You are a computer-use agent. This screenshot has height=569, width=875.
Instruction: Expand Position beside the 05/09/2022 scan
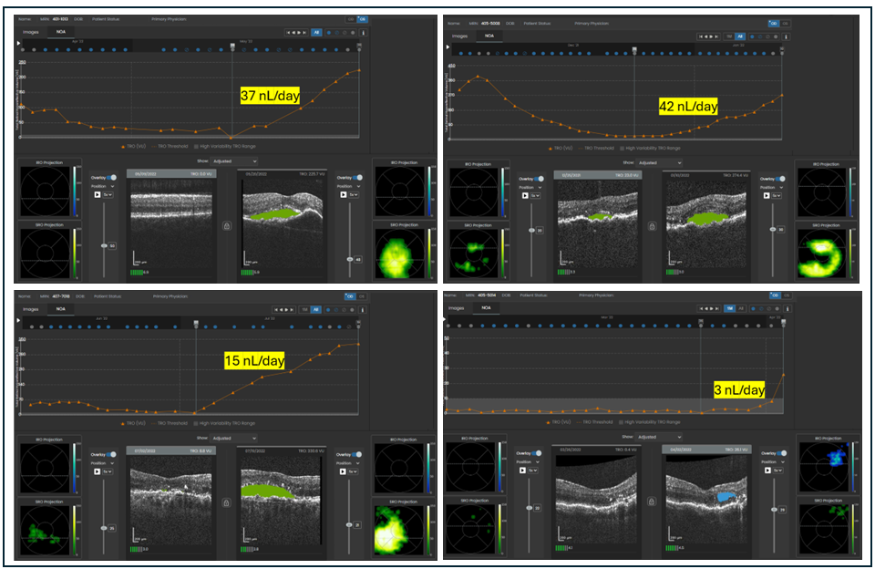pyautogui.click(x=103, y=186)
